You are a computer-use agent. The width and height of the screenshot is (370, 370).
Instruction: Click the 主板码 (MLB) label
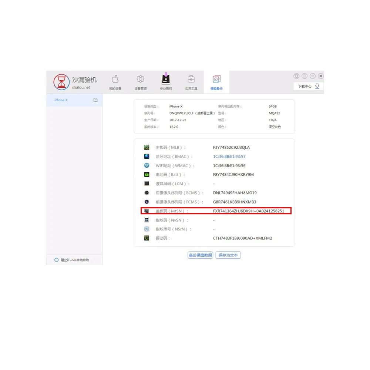171,148
